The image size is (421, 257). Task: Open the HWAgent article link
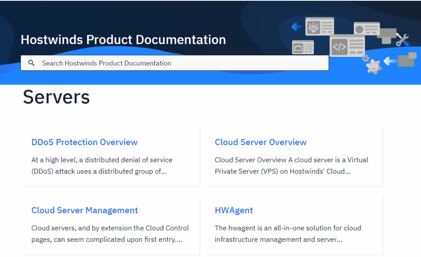(234, 210)
